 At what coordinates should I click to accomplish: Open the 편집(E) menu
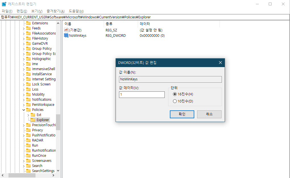point(22,11)
